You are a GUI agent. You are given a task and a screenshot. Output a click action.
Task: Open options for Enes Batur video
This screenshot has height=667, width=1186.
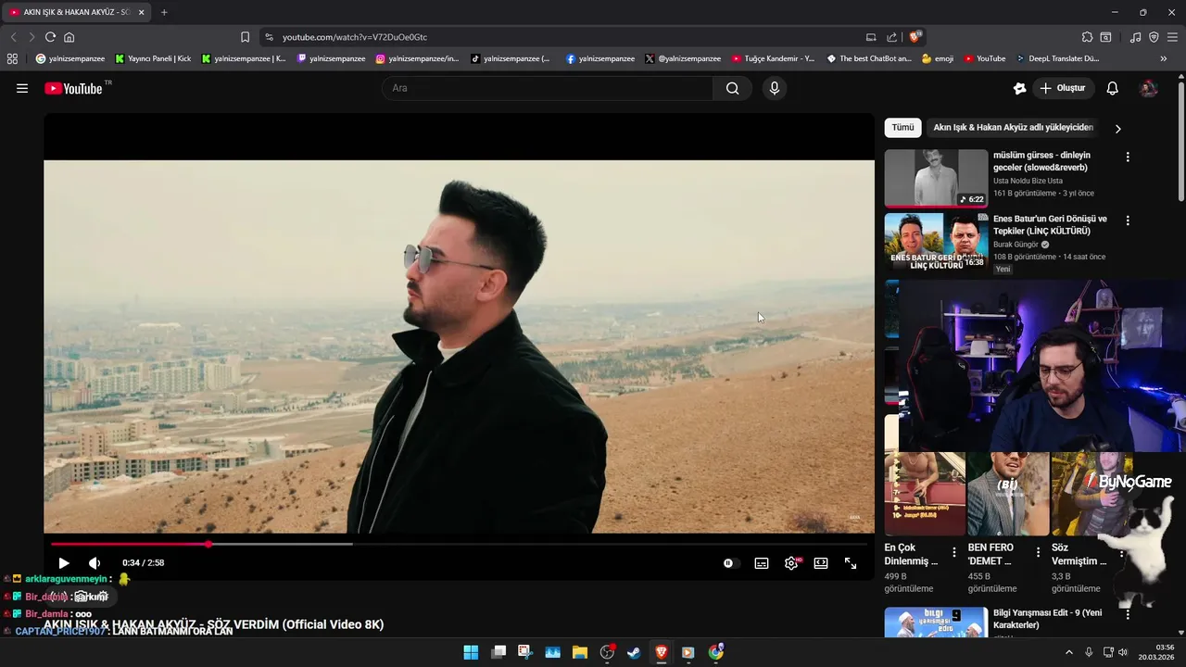1128,221
